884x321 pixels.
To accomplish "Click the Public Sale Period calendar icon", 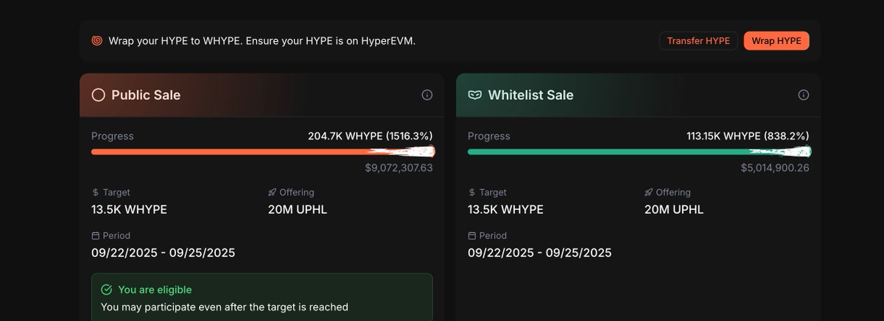I will [x=95, y=236].
